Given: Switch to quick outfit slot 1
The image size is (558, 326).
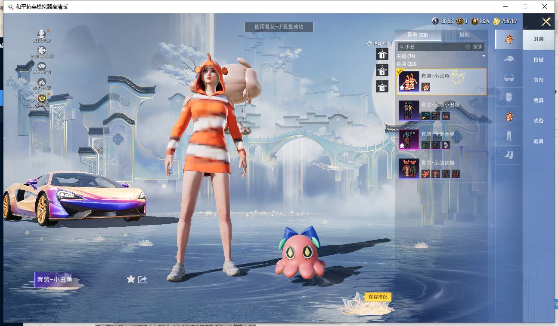Looking at the screenshot, I should tap(382, 54).
